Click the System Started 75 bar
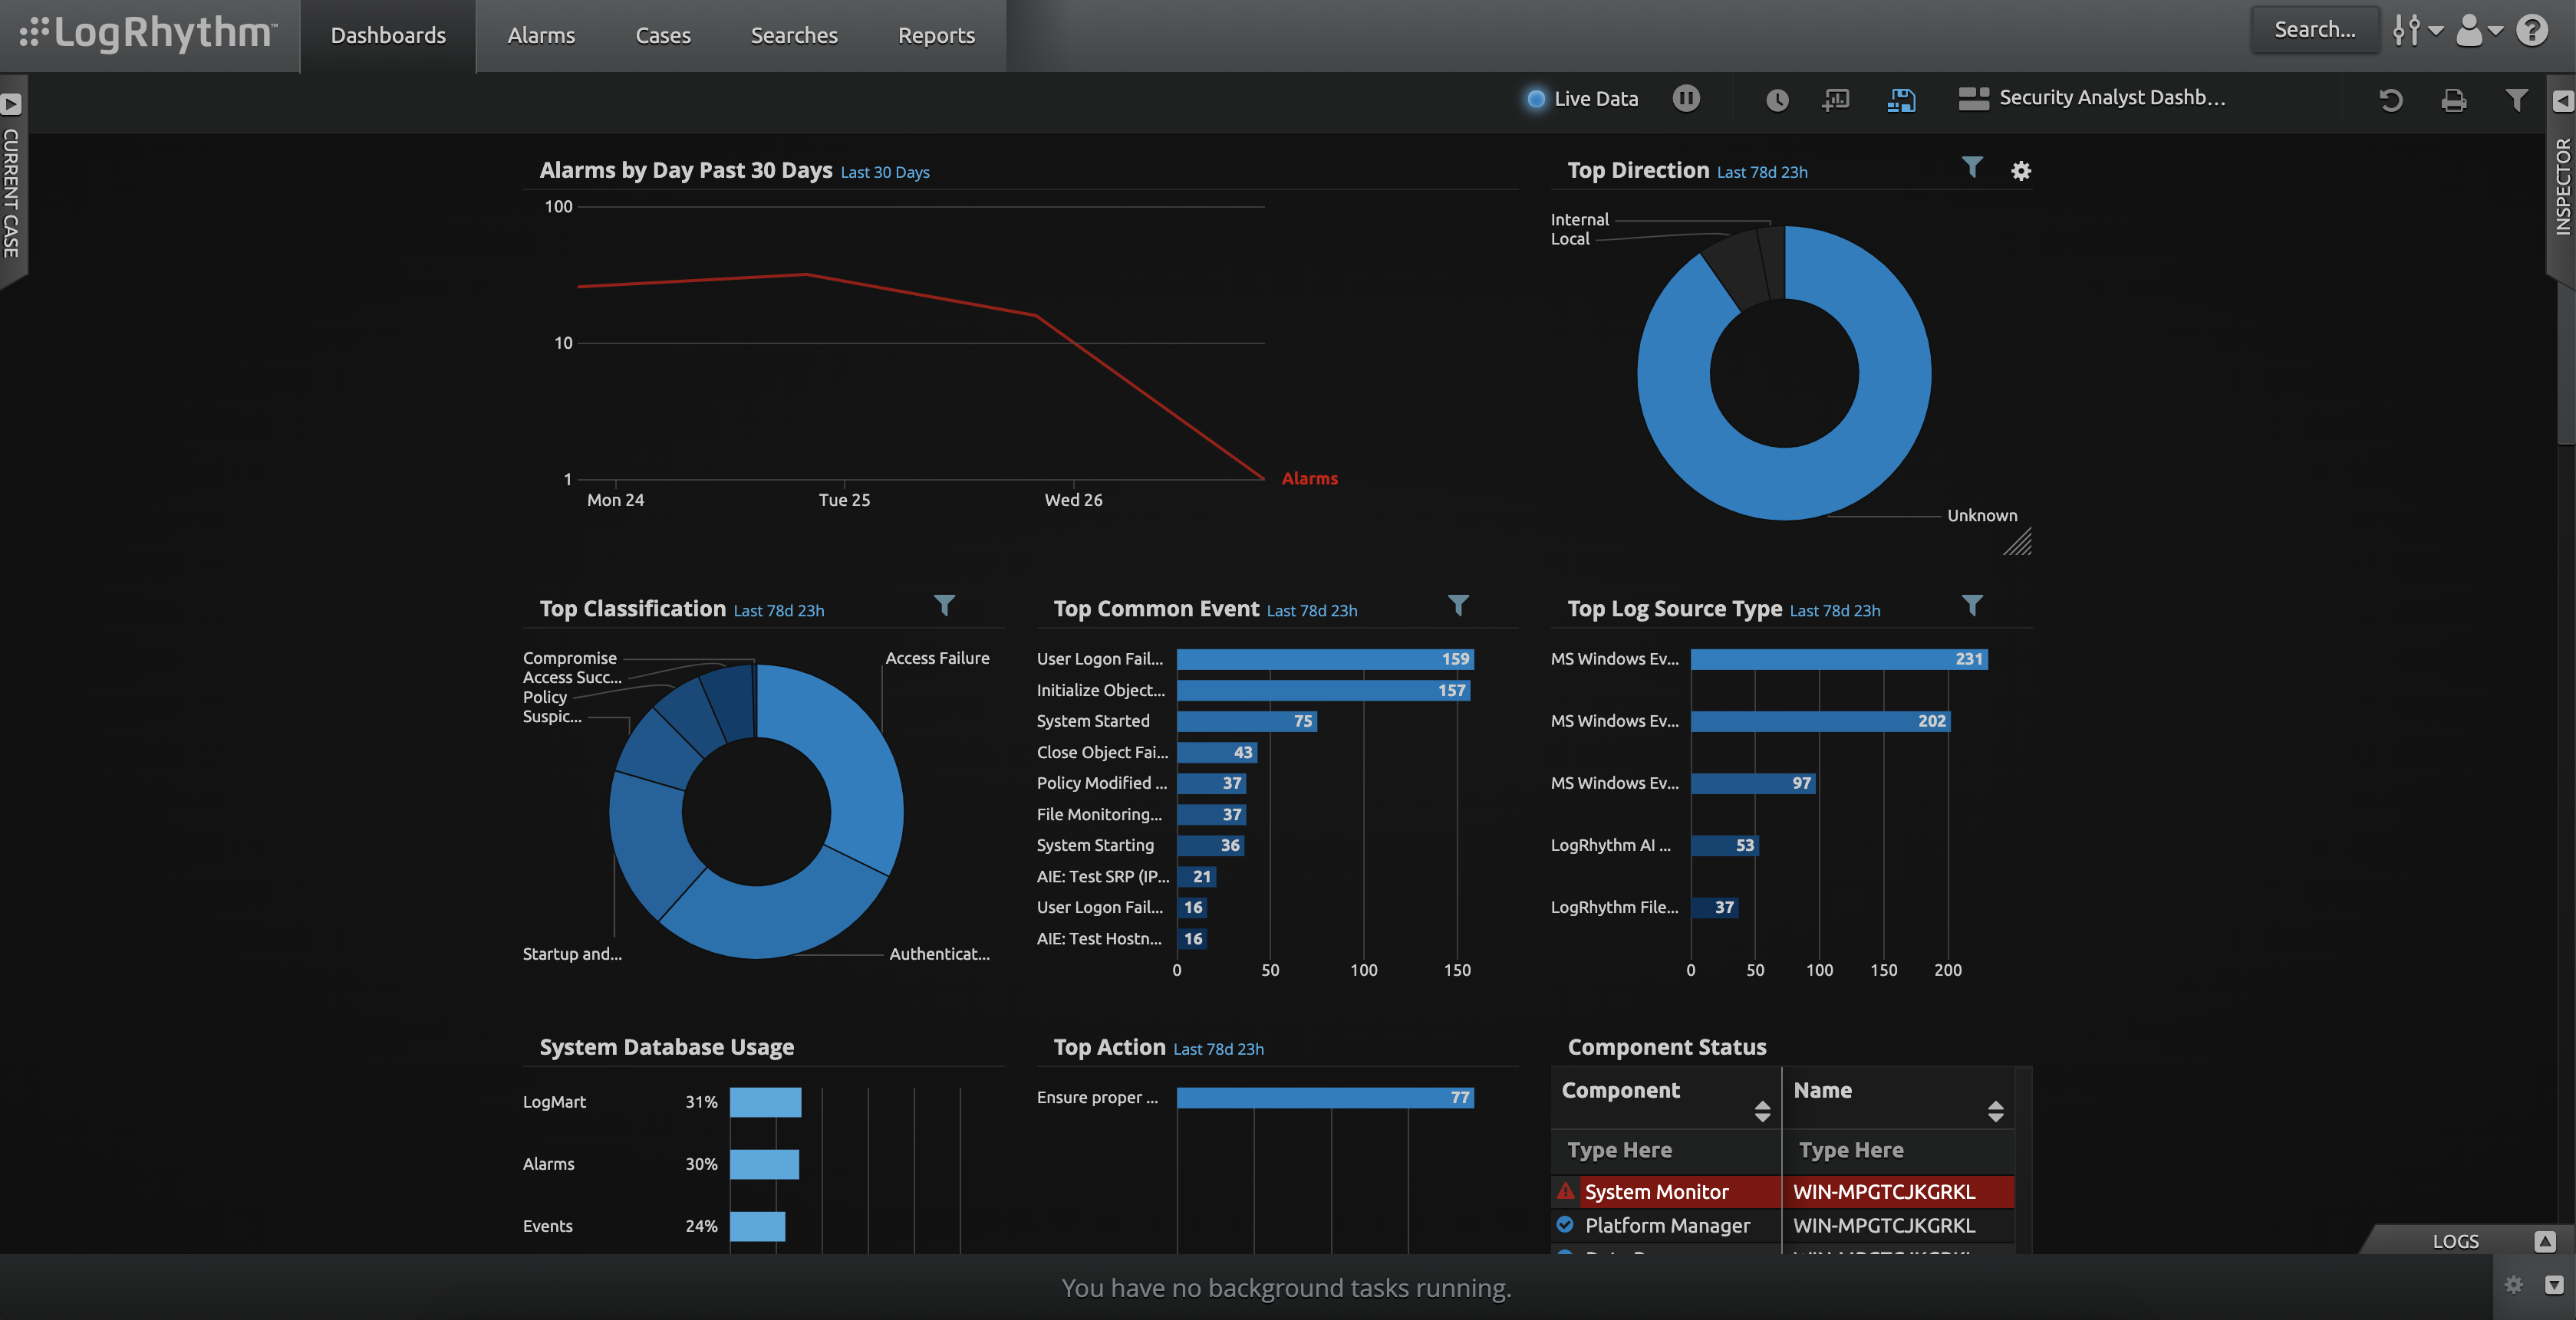 pos(1247,721)
